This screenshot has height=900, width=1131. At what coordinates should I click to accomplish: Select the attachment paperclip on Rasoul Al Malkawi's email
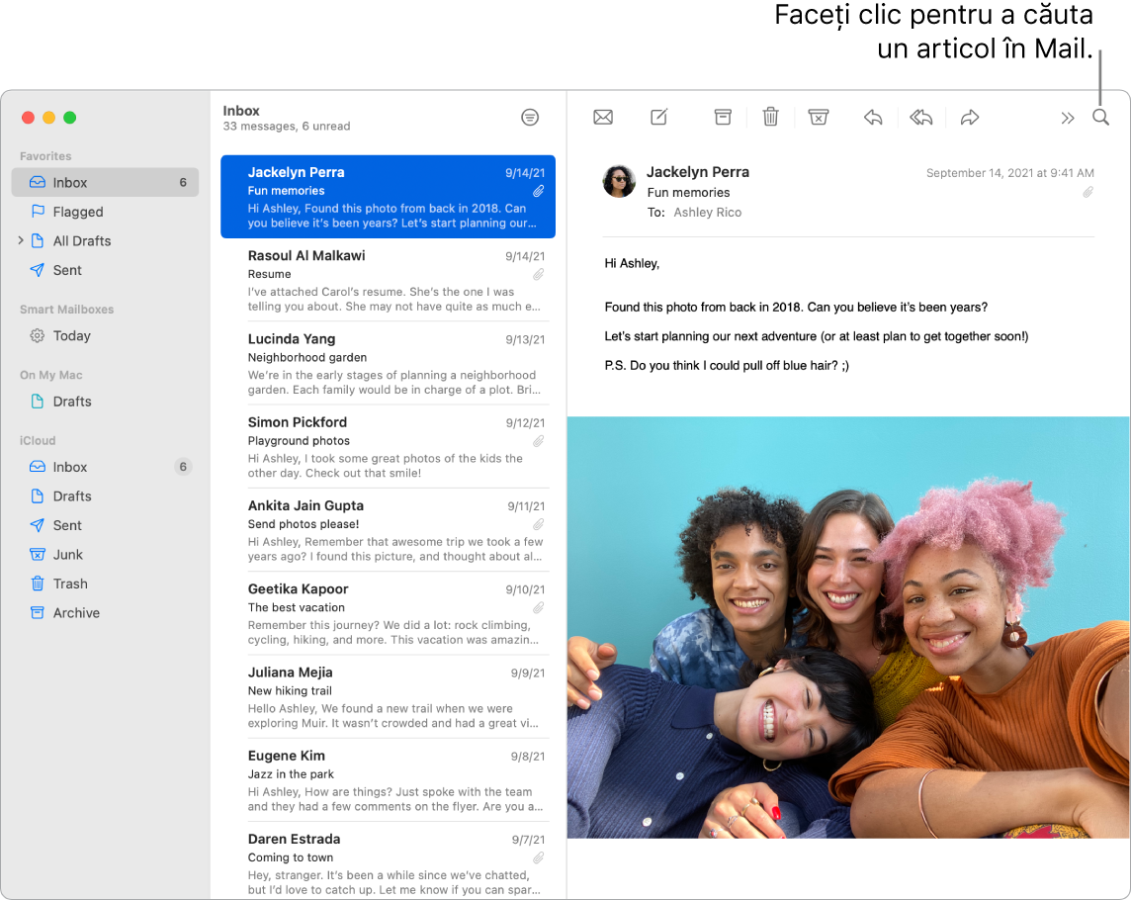point(538,275)
